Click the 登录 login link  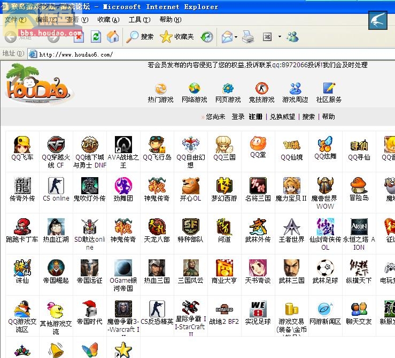[238, 117]
